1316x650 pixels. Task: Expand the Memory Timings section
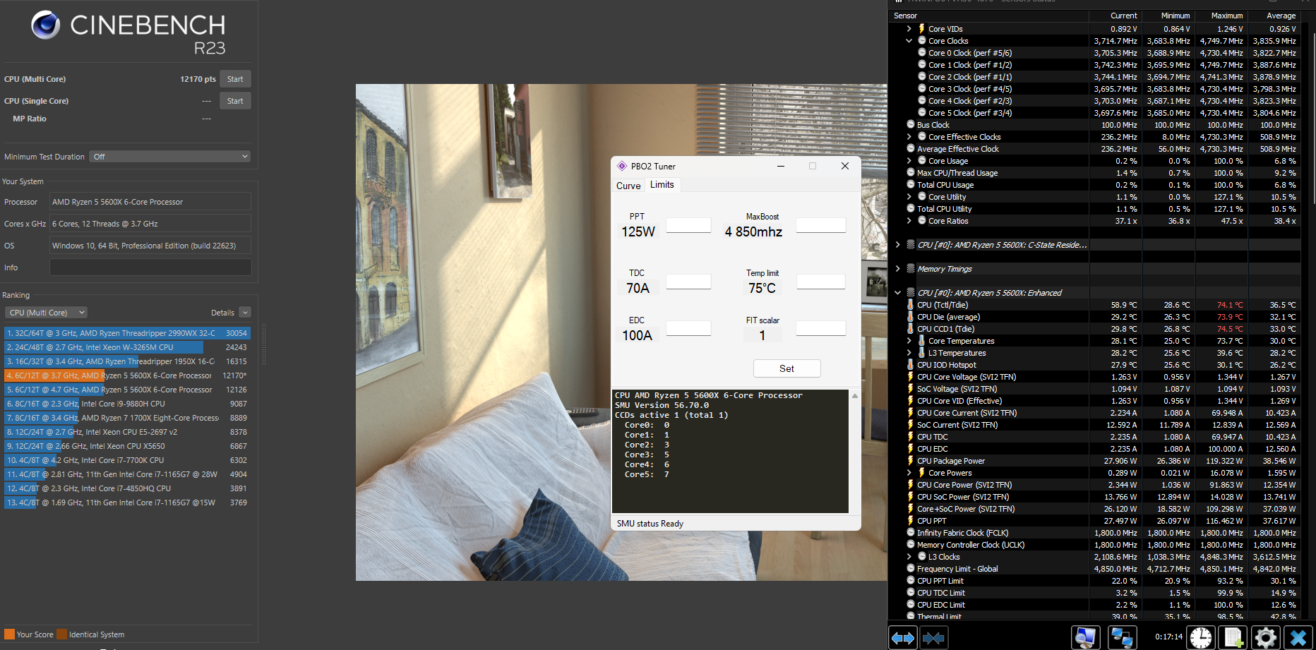897,269
